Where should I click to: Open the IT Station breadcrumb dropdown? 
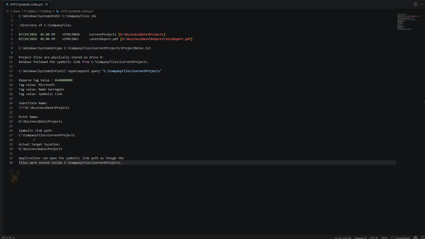click(x=30, y=11)
